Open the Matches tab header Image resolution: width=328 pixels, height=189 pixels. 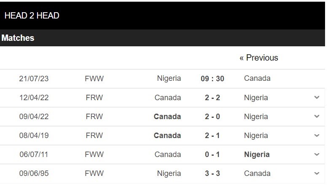pos(18,38)
